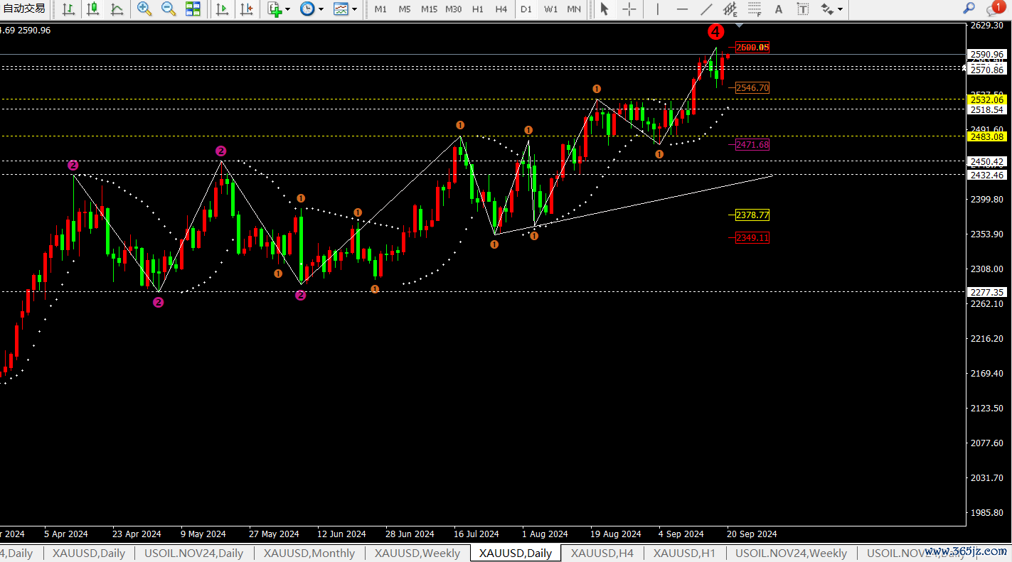Click the yellow 2532.06 price axis tag

988,100
